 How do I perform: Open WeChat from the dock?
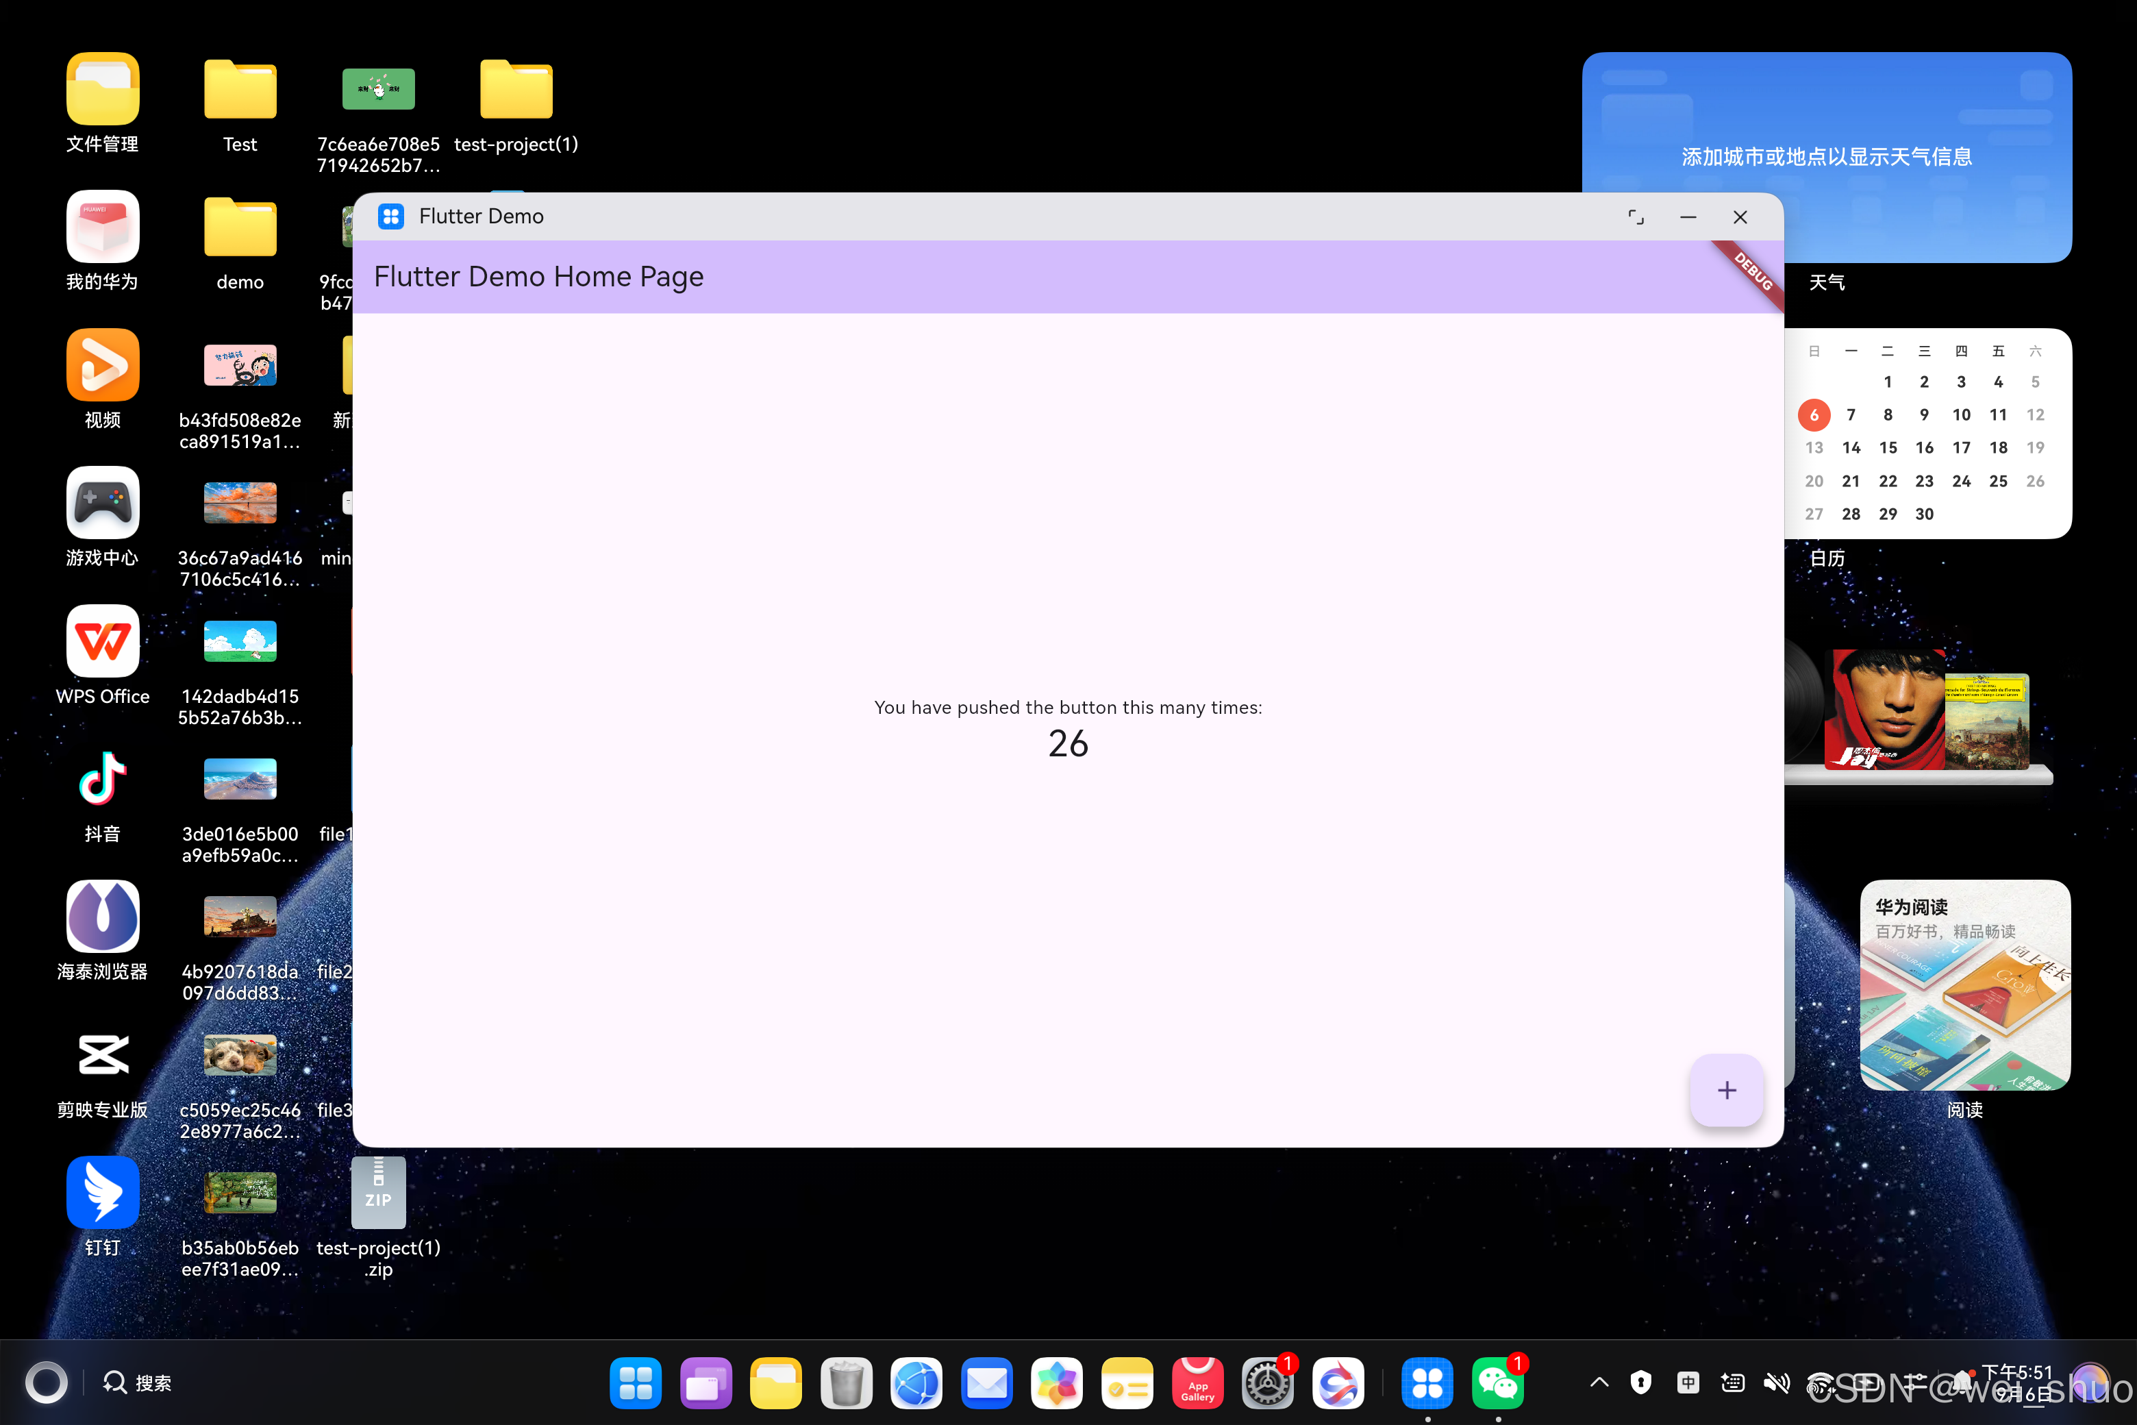[x=1497, y=1383]
